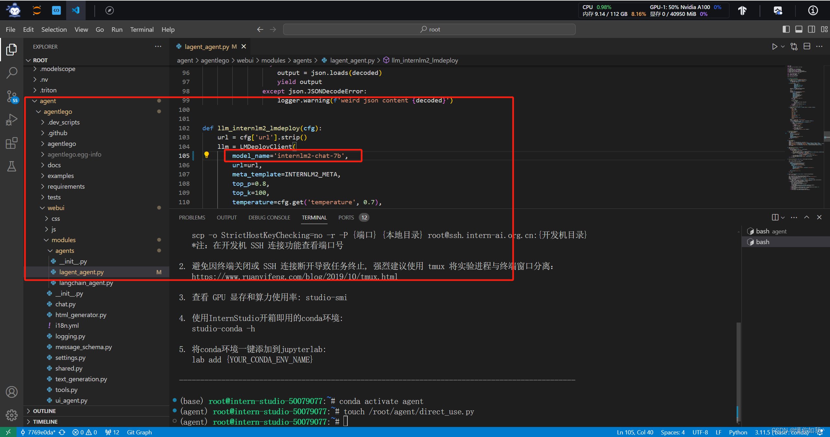The width and height of the screenshot is (830, 437).
Task: Expand the TIMELINE section
Action: coord(97,422)
